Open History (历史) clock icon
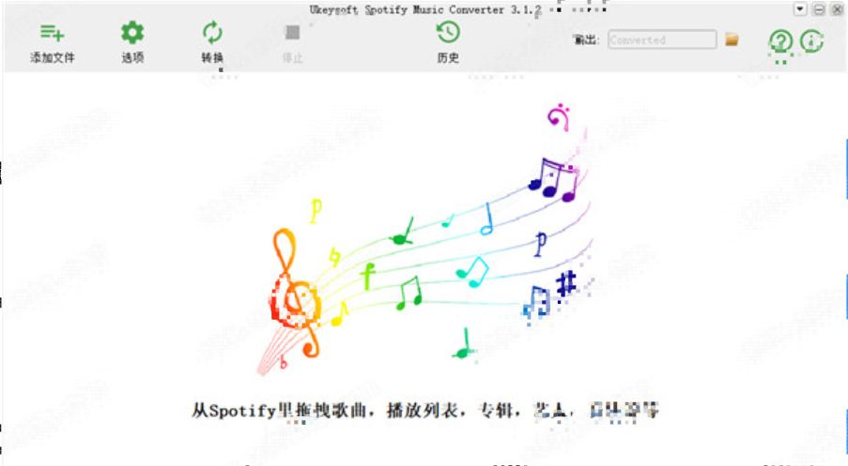848x466 pixels. pyautogui.click(x=448, y=33)
